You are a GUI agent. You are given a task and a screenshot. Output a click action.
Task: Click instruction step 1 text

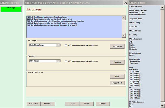pos(47,17)
